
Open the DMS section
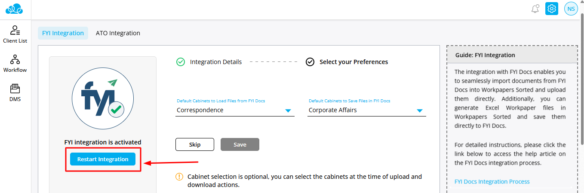click(15, 92)
